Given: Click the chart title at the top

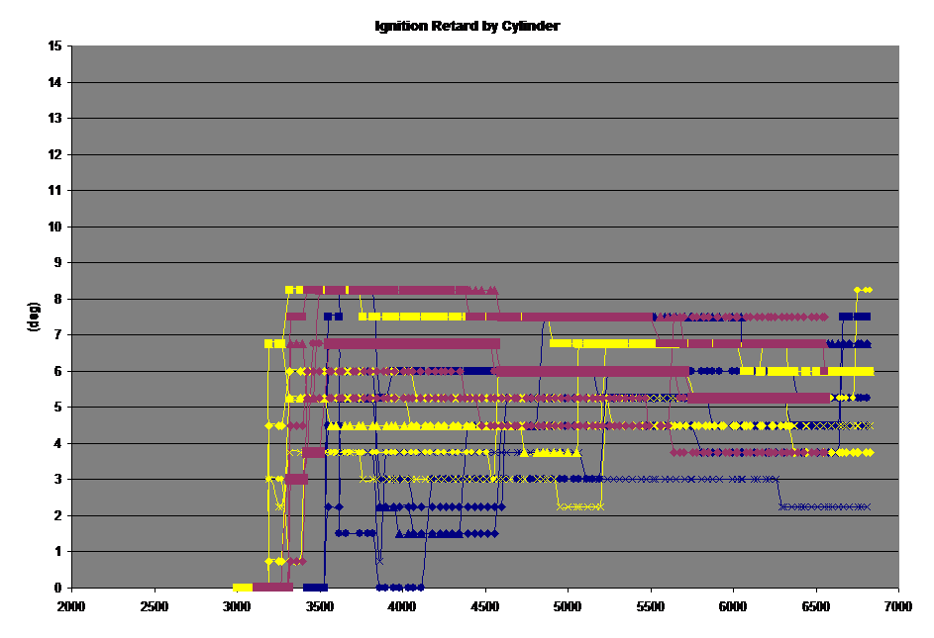Looking at the screenshot, I should (x=467, y=26).
